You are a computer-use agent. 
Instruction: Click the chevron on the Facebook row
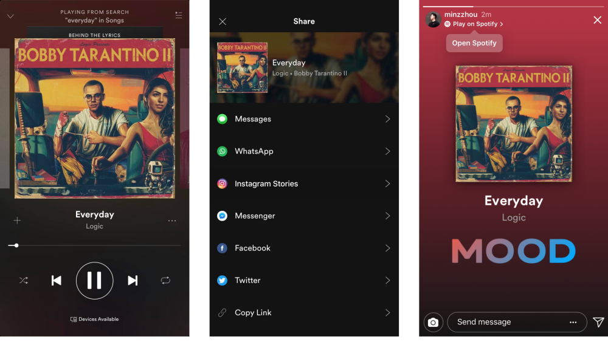pyautogui.click(x=387, y=248)
